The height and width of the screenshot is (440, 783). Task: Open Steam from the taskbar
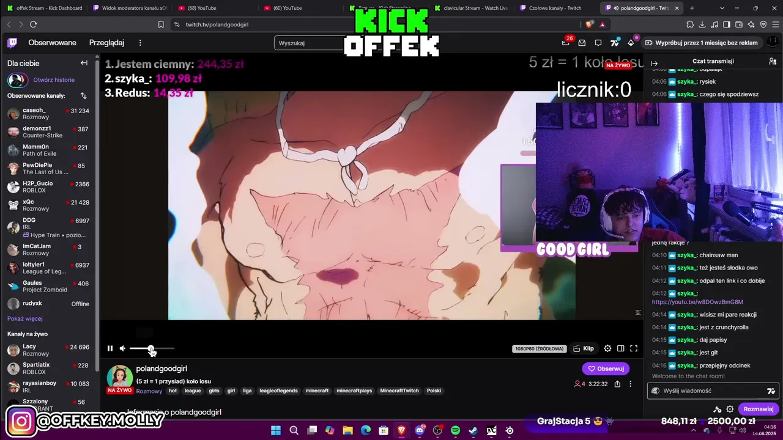tap(473, 431)
